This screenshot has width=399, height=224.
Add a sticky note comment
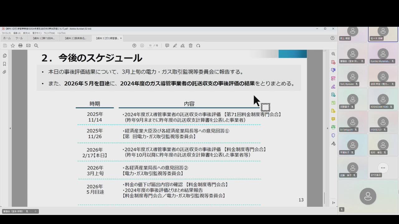point(167,45)
